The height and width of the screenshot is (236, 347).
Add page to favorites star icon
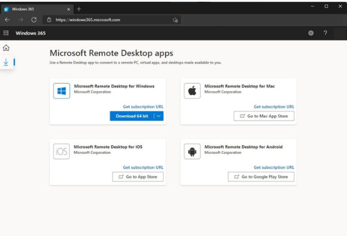[x=175, y=20]
